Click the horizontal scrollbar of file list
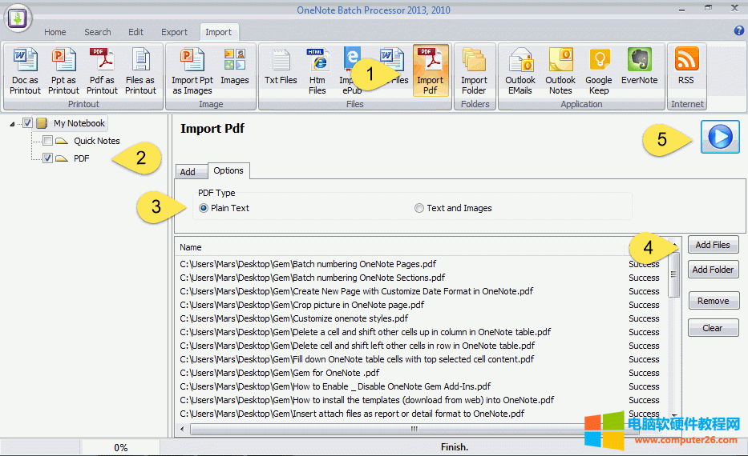This screenshot has height=456, width=748. [x=414, y=430]
